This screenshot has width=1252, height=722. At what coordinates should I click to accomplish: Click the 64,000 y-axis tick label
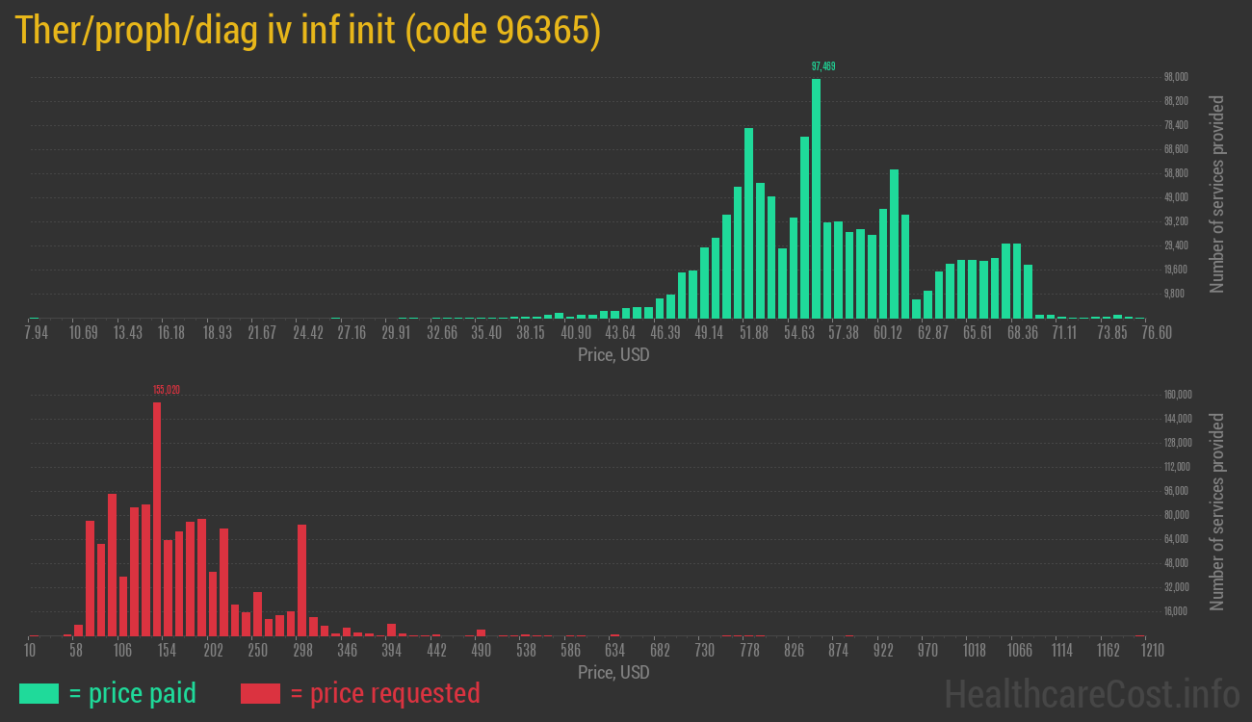pos(1176,539)
